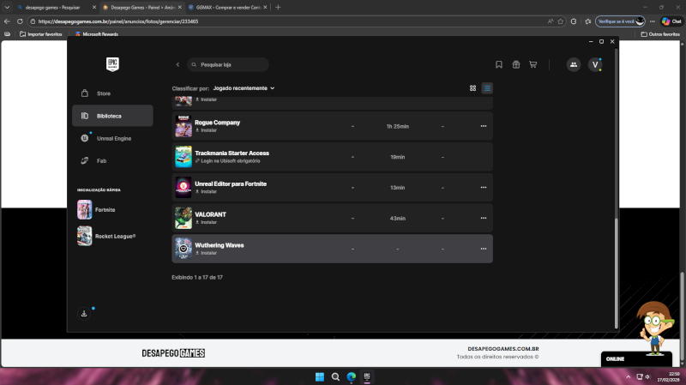Viewport: 686px width, 385px height.
Task: Close the Desapego Games Painel tab
Action: click(x=179, y=8)
